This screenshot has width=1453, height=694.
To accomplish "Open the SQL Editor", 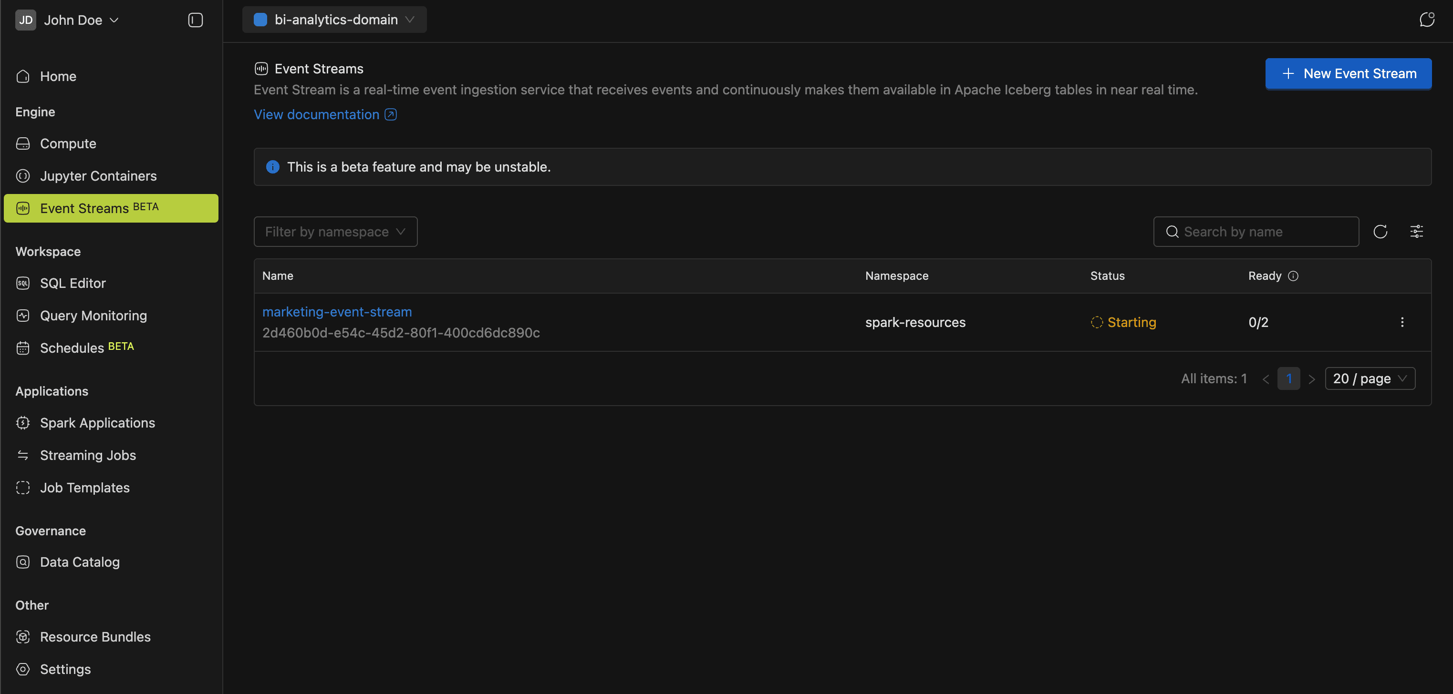I will pyautogui.click(x=73, y=283).
